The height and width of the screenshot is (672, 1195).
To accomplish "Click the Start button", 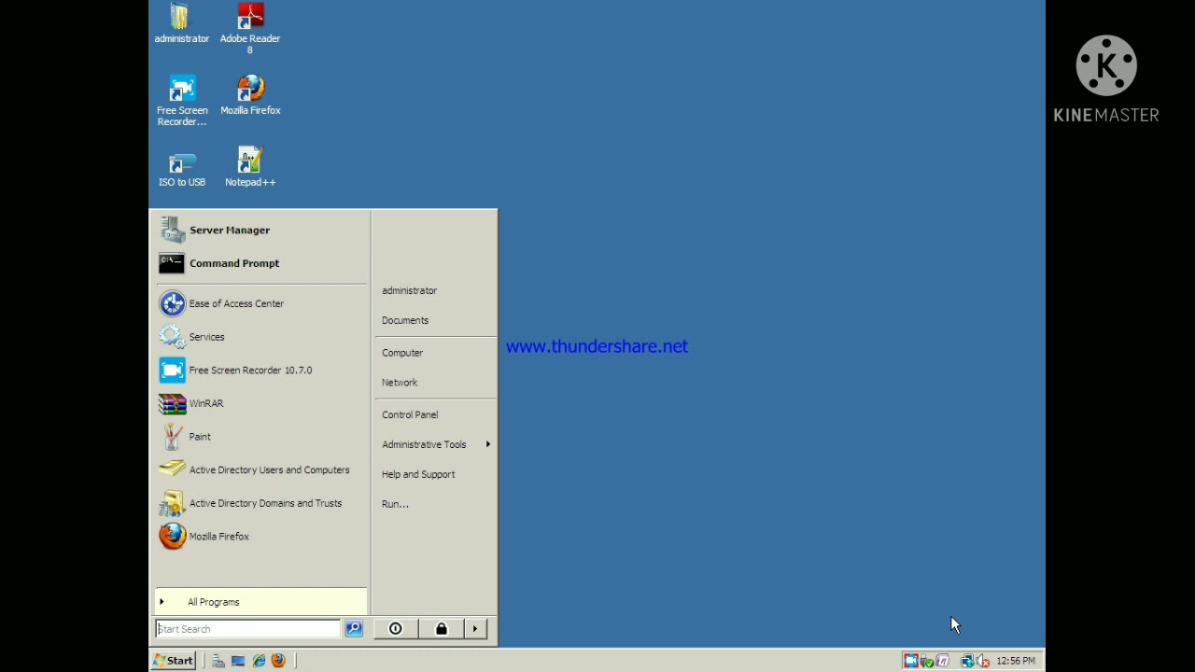I will point(174,661).
